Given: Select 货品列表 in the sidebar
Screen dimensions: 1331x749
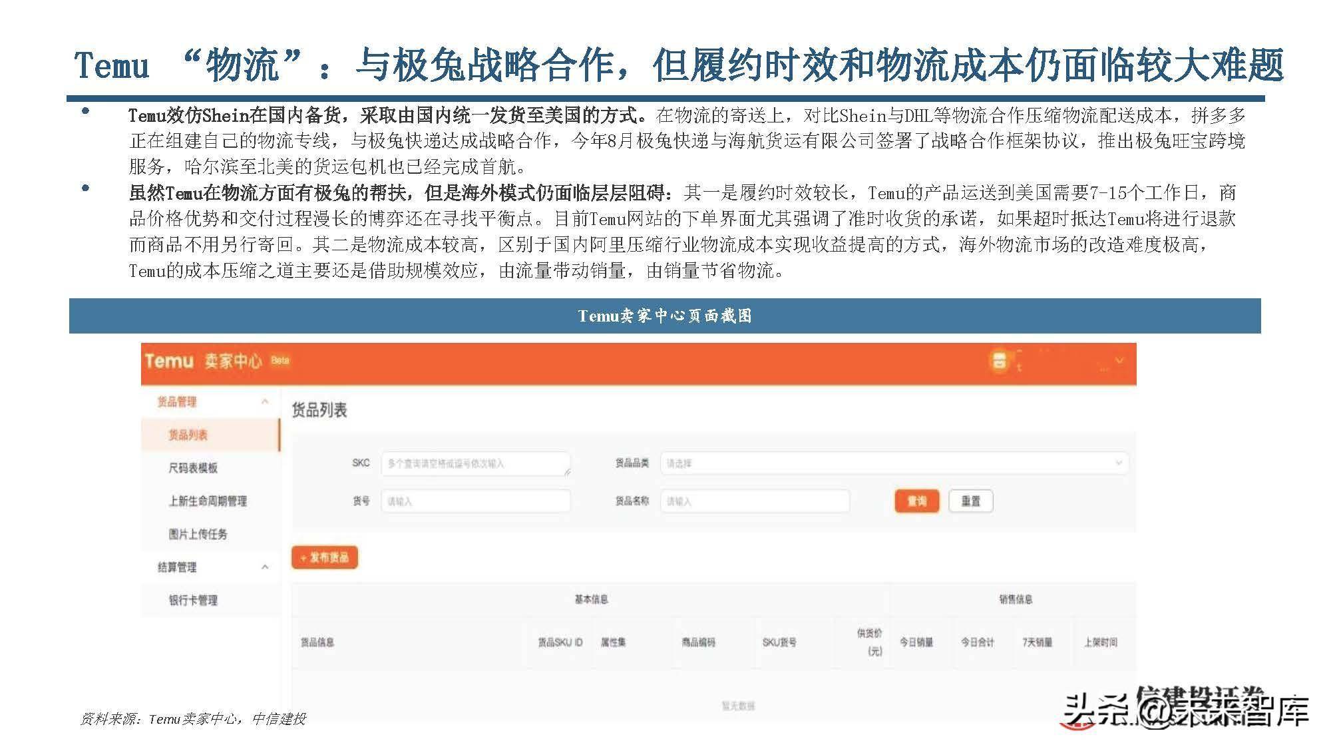Looking at the screenshot, I should click(210, 435).
